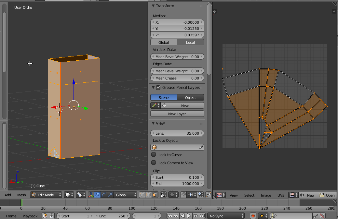Click New grease pencil data button
The image size is (338, 219).
point(183,105)
